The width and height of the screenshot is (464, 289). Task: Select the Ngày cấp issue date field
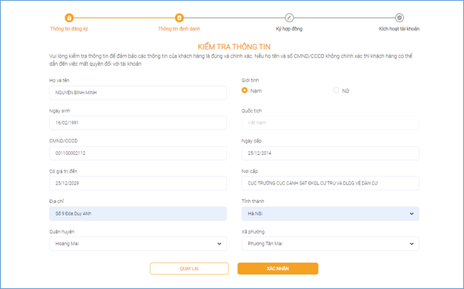(331, 153)
